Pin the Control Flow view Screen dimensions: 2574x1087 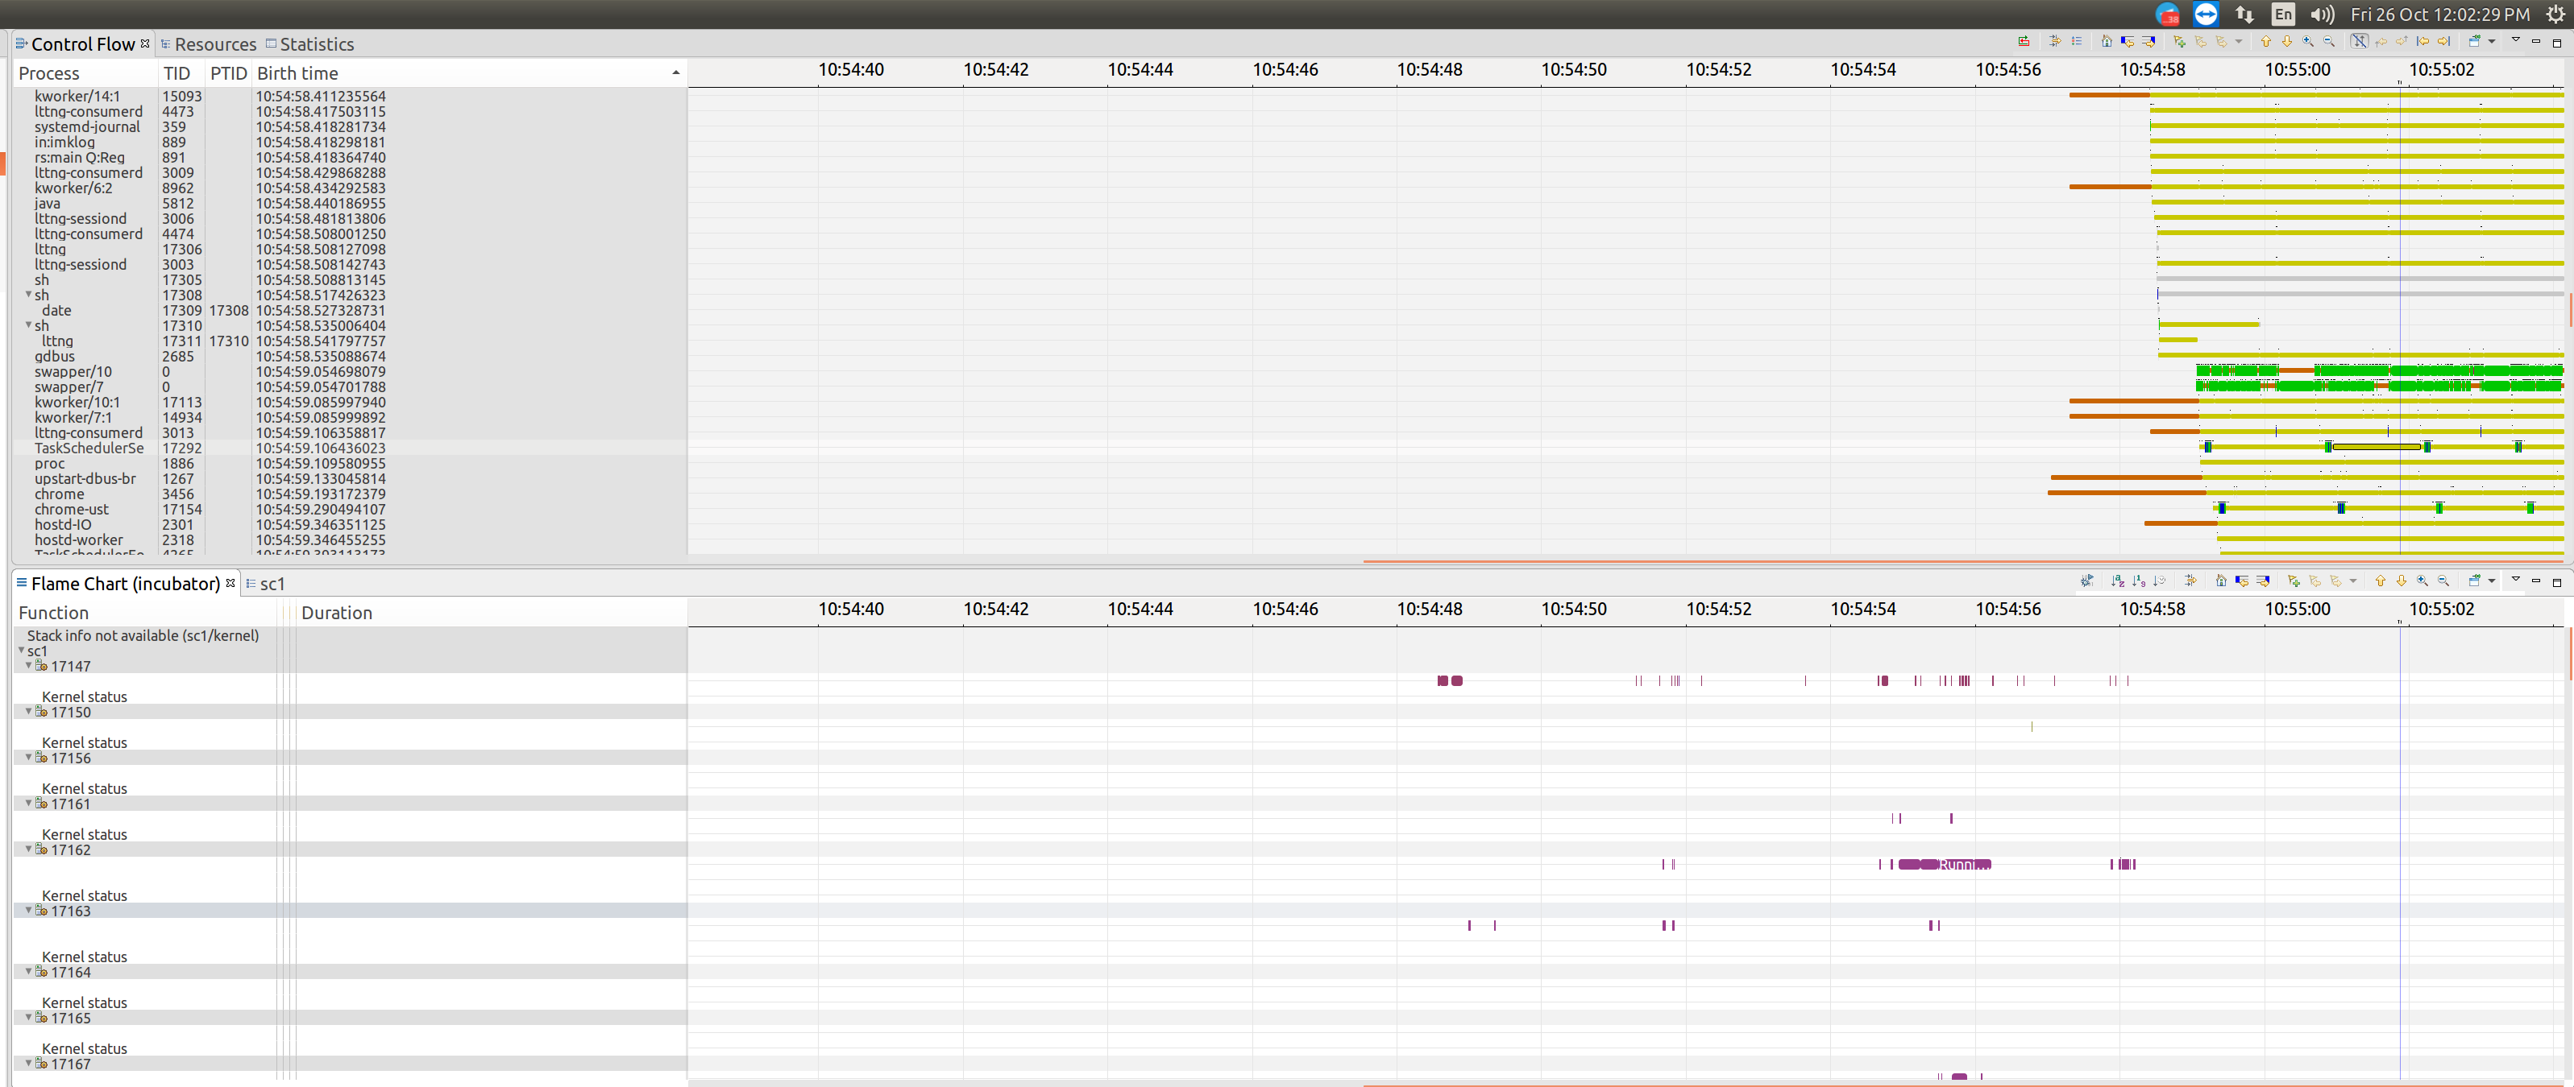[x=2475, y=41]
